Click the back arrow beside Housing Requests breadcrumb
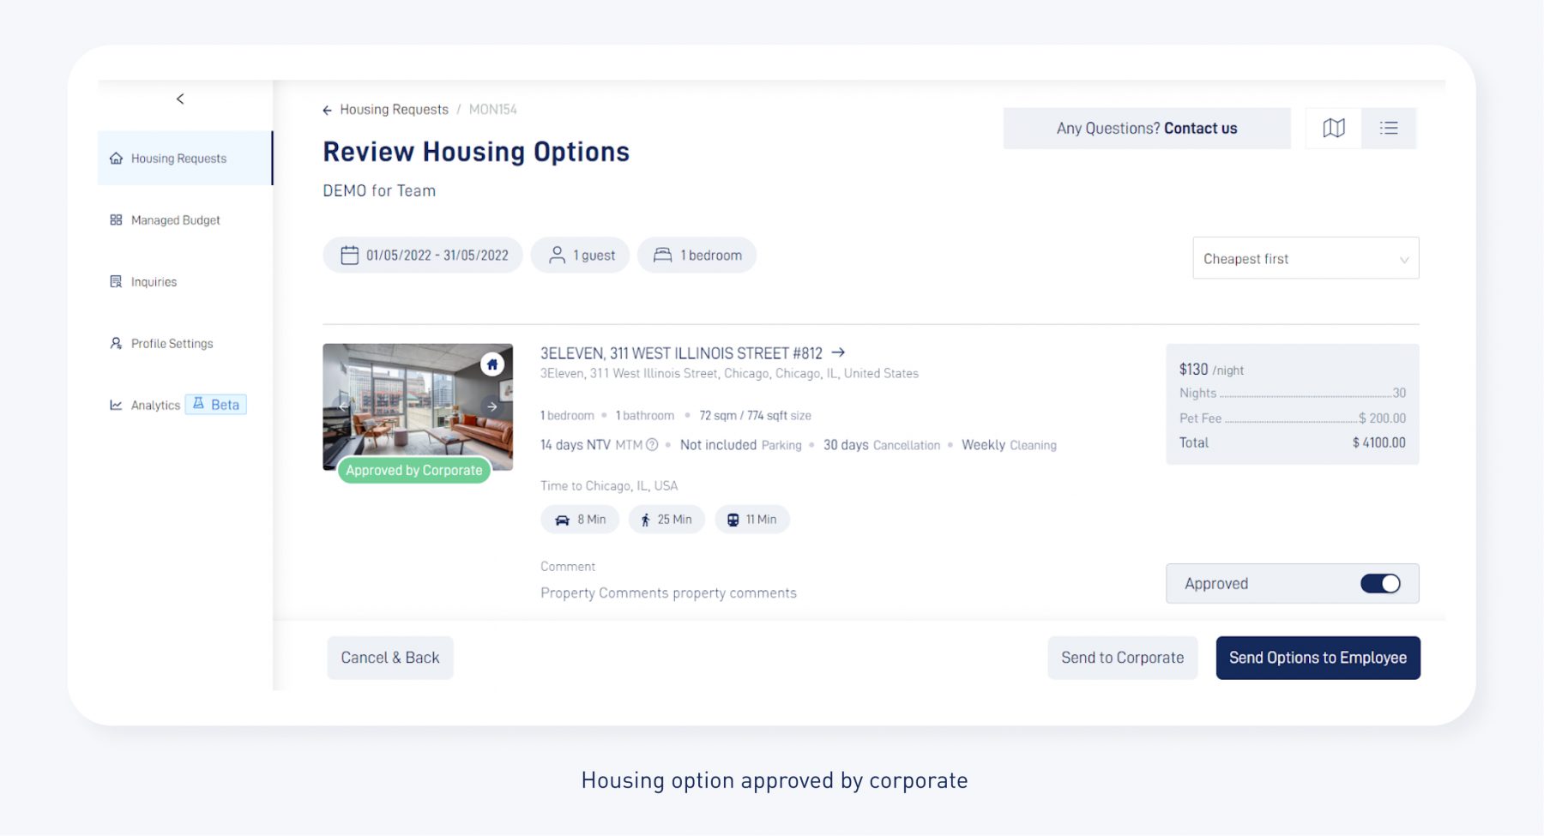This screenshot has width=1544, height=836. [327, 110]
